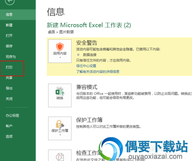Click the 保护工作簿 section heading
The height and width of the screenshot is (161, 192).
[x=89, y=120]
